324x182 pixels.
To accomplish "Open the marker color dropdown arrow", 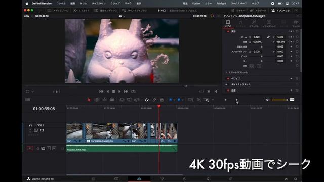I will point(182,100).
